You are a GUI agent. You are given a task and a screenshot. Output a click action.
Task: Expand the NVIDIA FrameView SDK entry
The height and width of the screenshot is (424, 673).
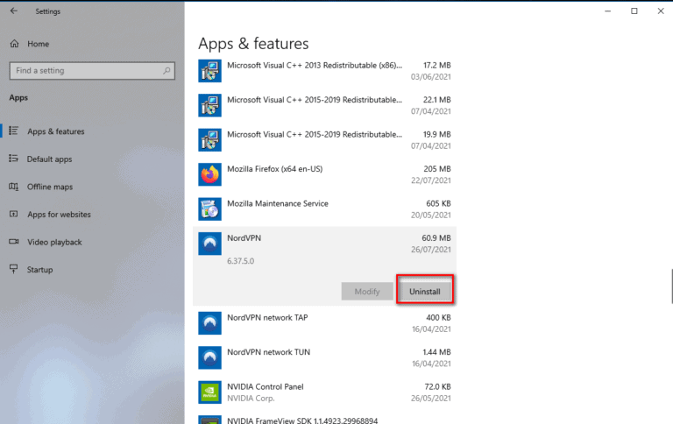click(x=324, y=420)
